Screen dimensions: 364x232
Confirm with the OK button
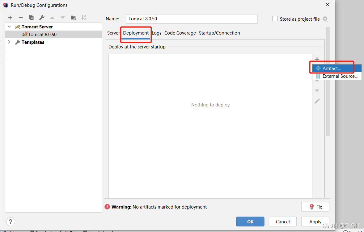click(250, 222)
